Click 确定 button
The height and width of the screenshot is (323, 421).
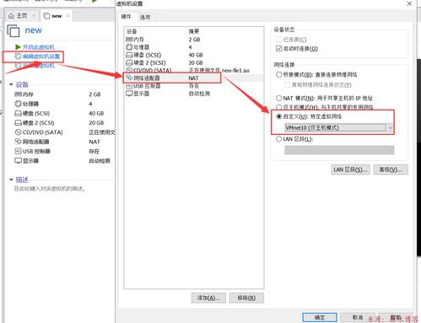320,317
